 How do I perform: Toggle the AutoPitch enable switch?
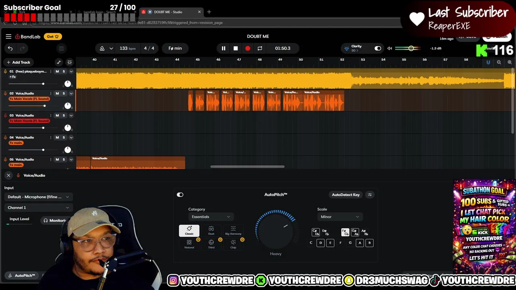(x=180, y=195)
